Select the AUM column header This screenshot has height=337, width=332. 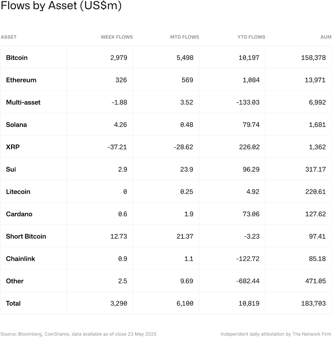(x=326, y=37)
